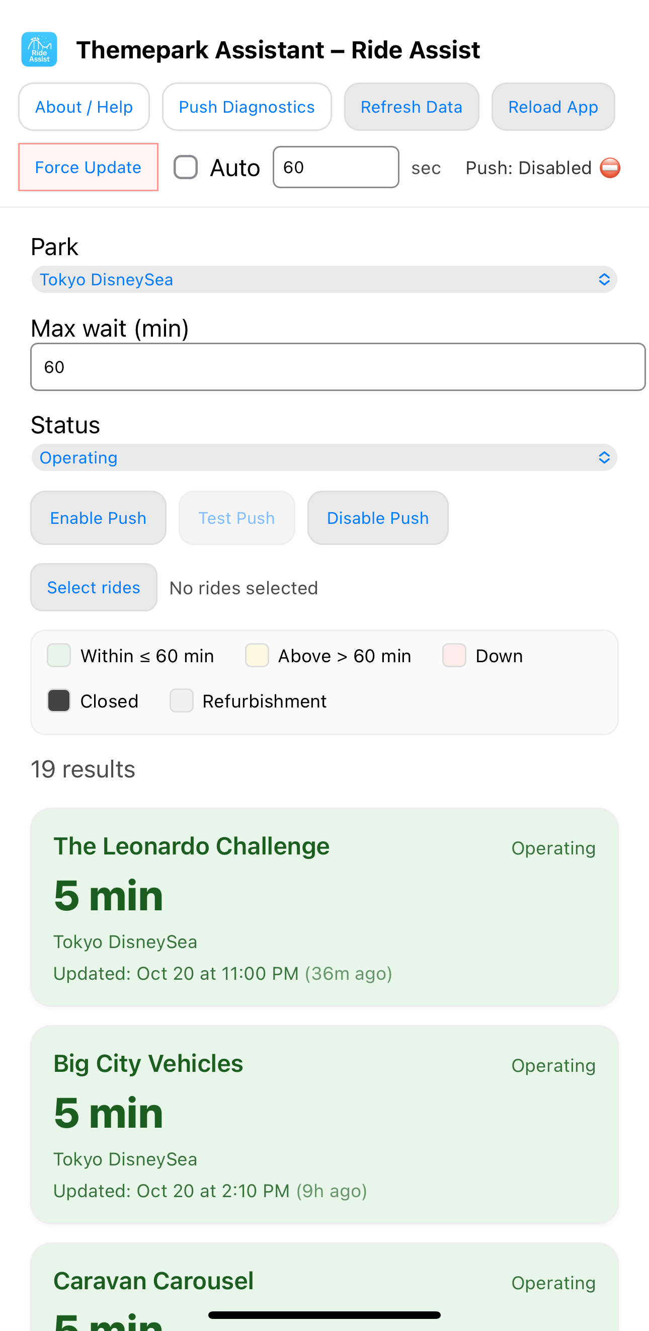Open the Select rides picker
The height and width of the screenshot is (1331, 649).
(x=94, y=587)
